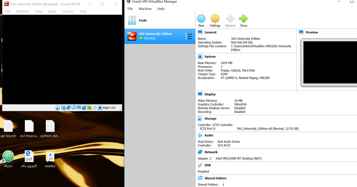Image resolution: width=357 pixels, height=187 pixels.
Task: Open the Display settings heading link
Action: [x=210, y=94]
